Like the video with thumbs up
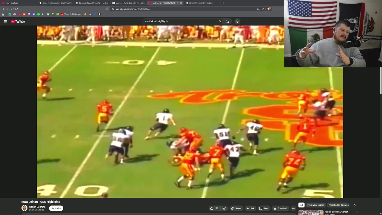 pyautogui.click(x=214, y=208)
